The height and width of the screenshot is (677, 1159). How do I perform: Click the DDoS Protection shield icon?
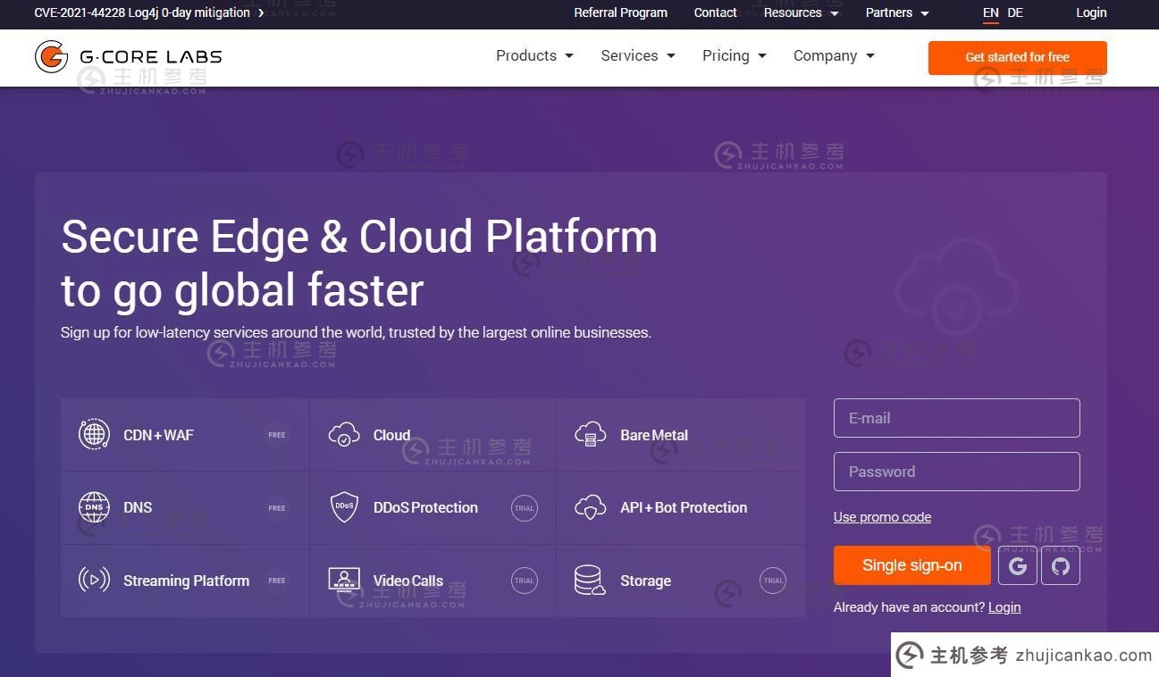point(344,507)
